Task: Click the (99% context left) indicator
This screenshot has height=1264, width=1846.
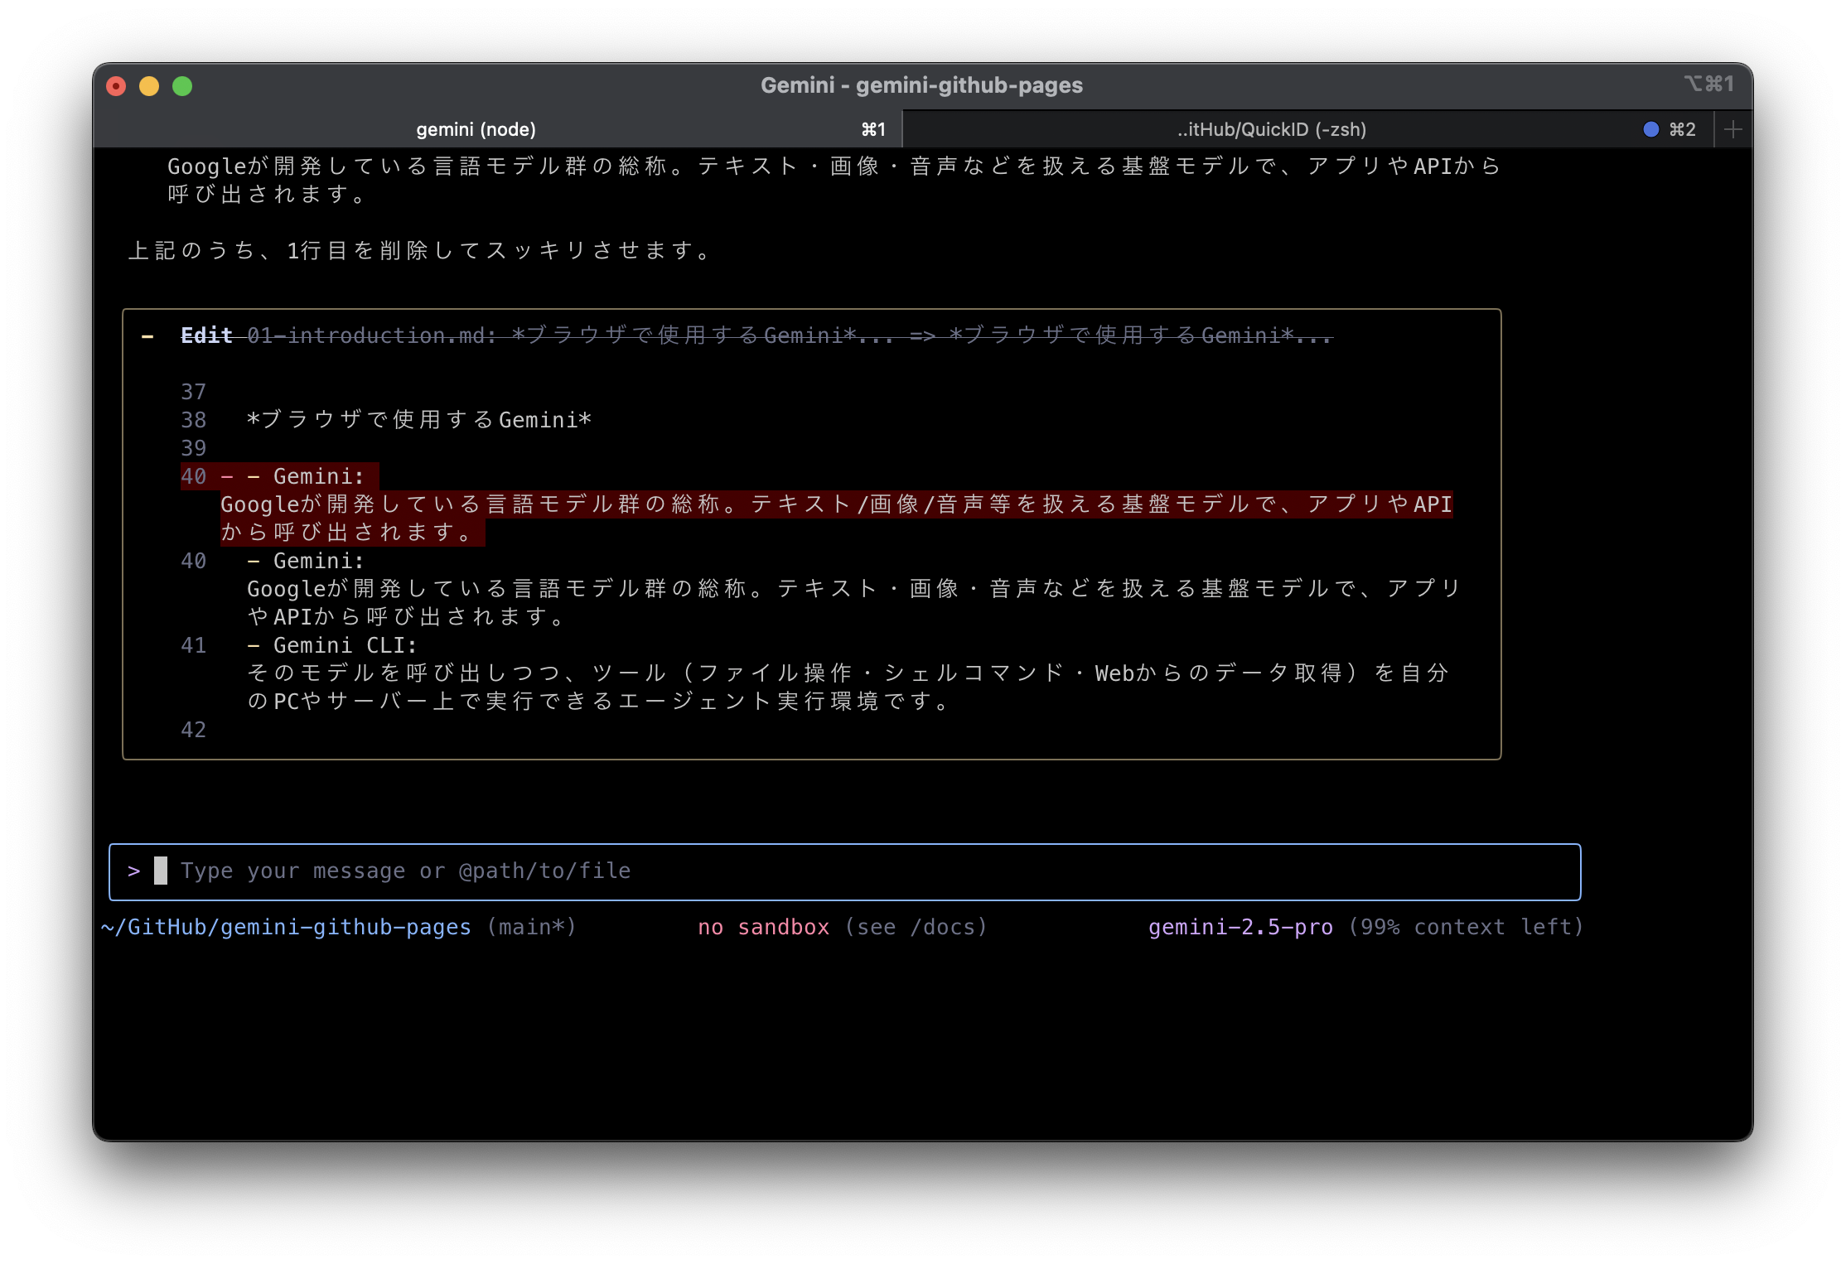Action: click(1466, 927)
